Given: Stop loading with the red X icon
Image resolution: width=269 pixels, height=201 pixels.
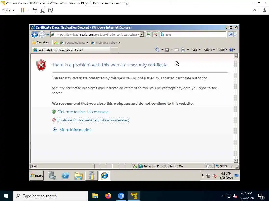Looking at the screenshot, I should click(155, 35).
